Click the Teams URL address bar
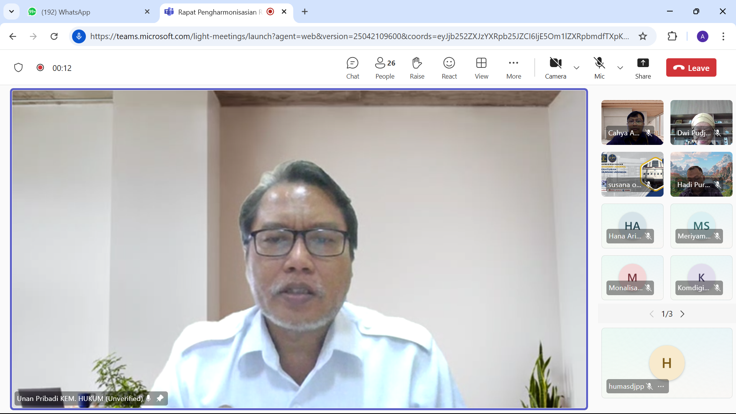The image size is (736, 414). pos(360,36)
